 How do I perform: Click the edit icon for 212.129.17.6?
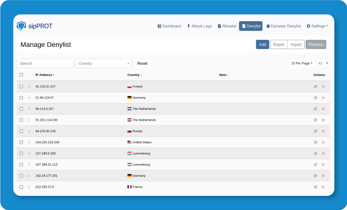point(315,187)
